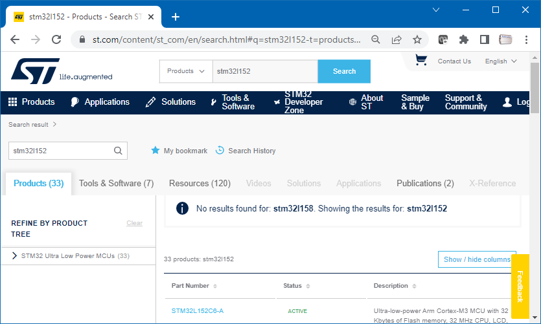This screenshot has height=324, width=541.
Task: Reload the current page
Action: click(x=56, y=39)
